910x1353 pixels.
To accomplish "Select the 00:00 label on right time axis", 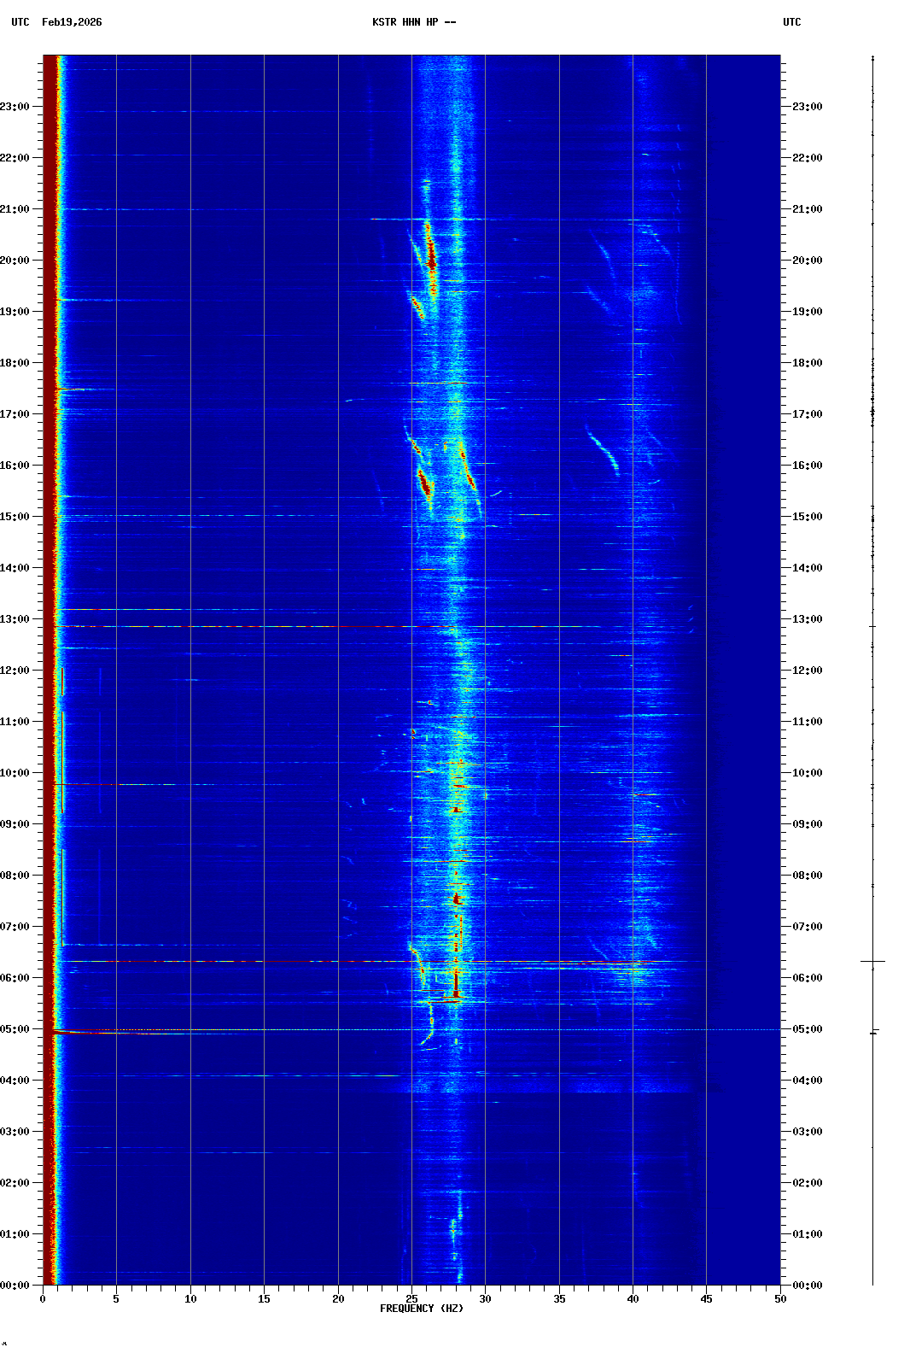I will (x=807, y=1286).
